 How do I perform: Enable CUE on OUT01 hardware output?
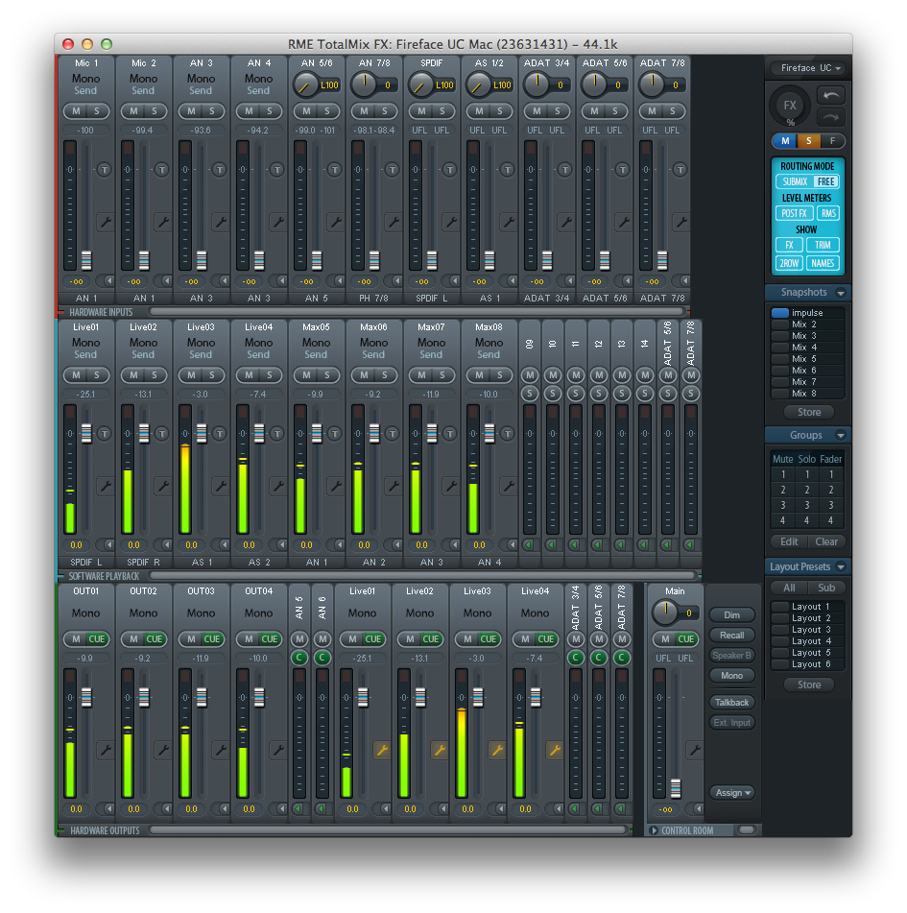click(x=97, y=639)
